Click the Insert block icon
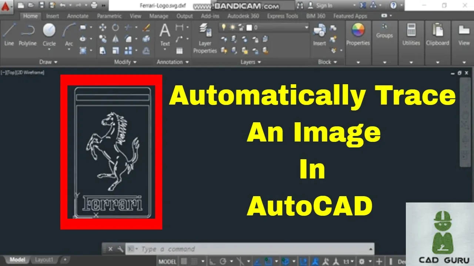 click(319, 35)
